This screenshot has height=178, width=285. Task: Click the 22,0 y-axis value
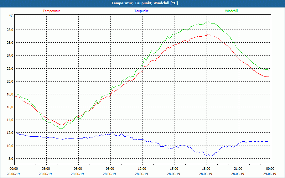click(10, 68)
